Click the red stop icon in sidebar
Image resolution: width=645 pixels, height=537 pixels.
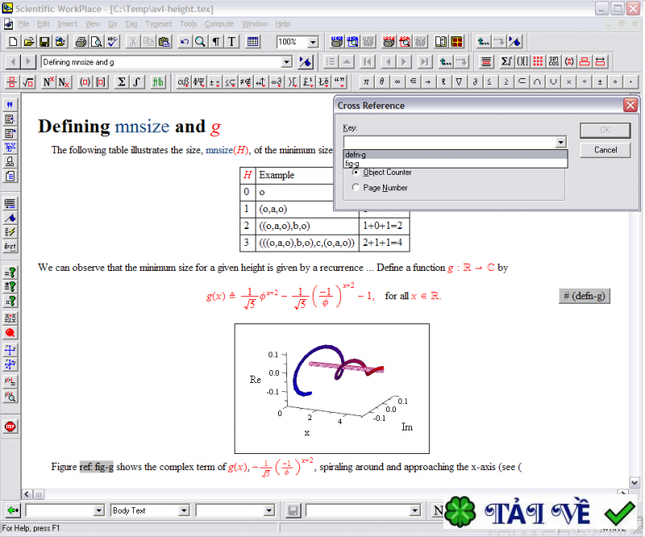[10, 427]
